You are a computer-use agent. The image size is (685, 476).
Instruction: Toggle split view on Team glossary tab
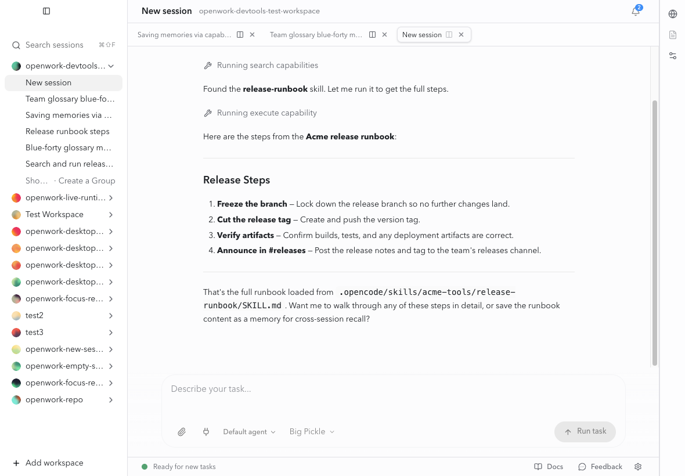tap(372, 35)
